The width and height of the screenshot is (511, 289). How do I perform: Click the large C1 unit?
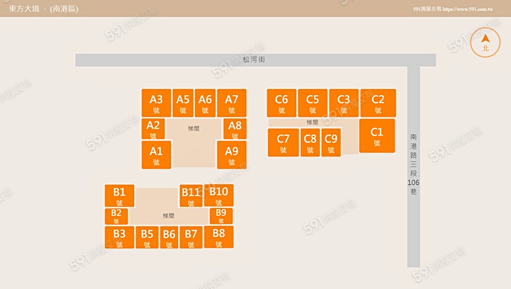tap(377, 136)
